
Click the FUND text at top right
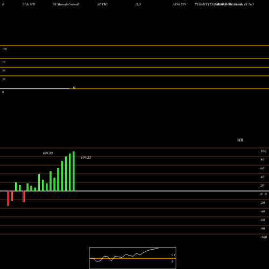[249, 4]
